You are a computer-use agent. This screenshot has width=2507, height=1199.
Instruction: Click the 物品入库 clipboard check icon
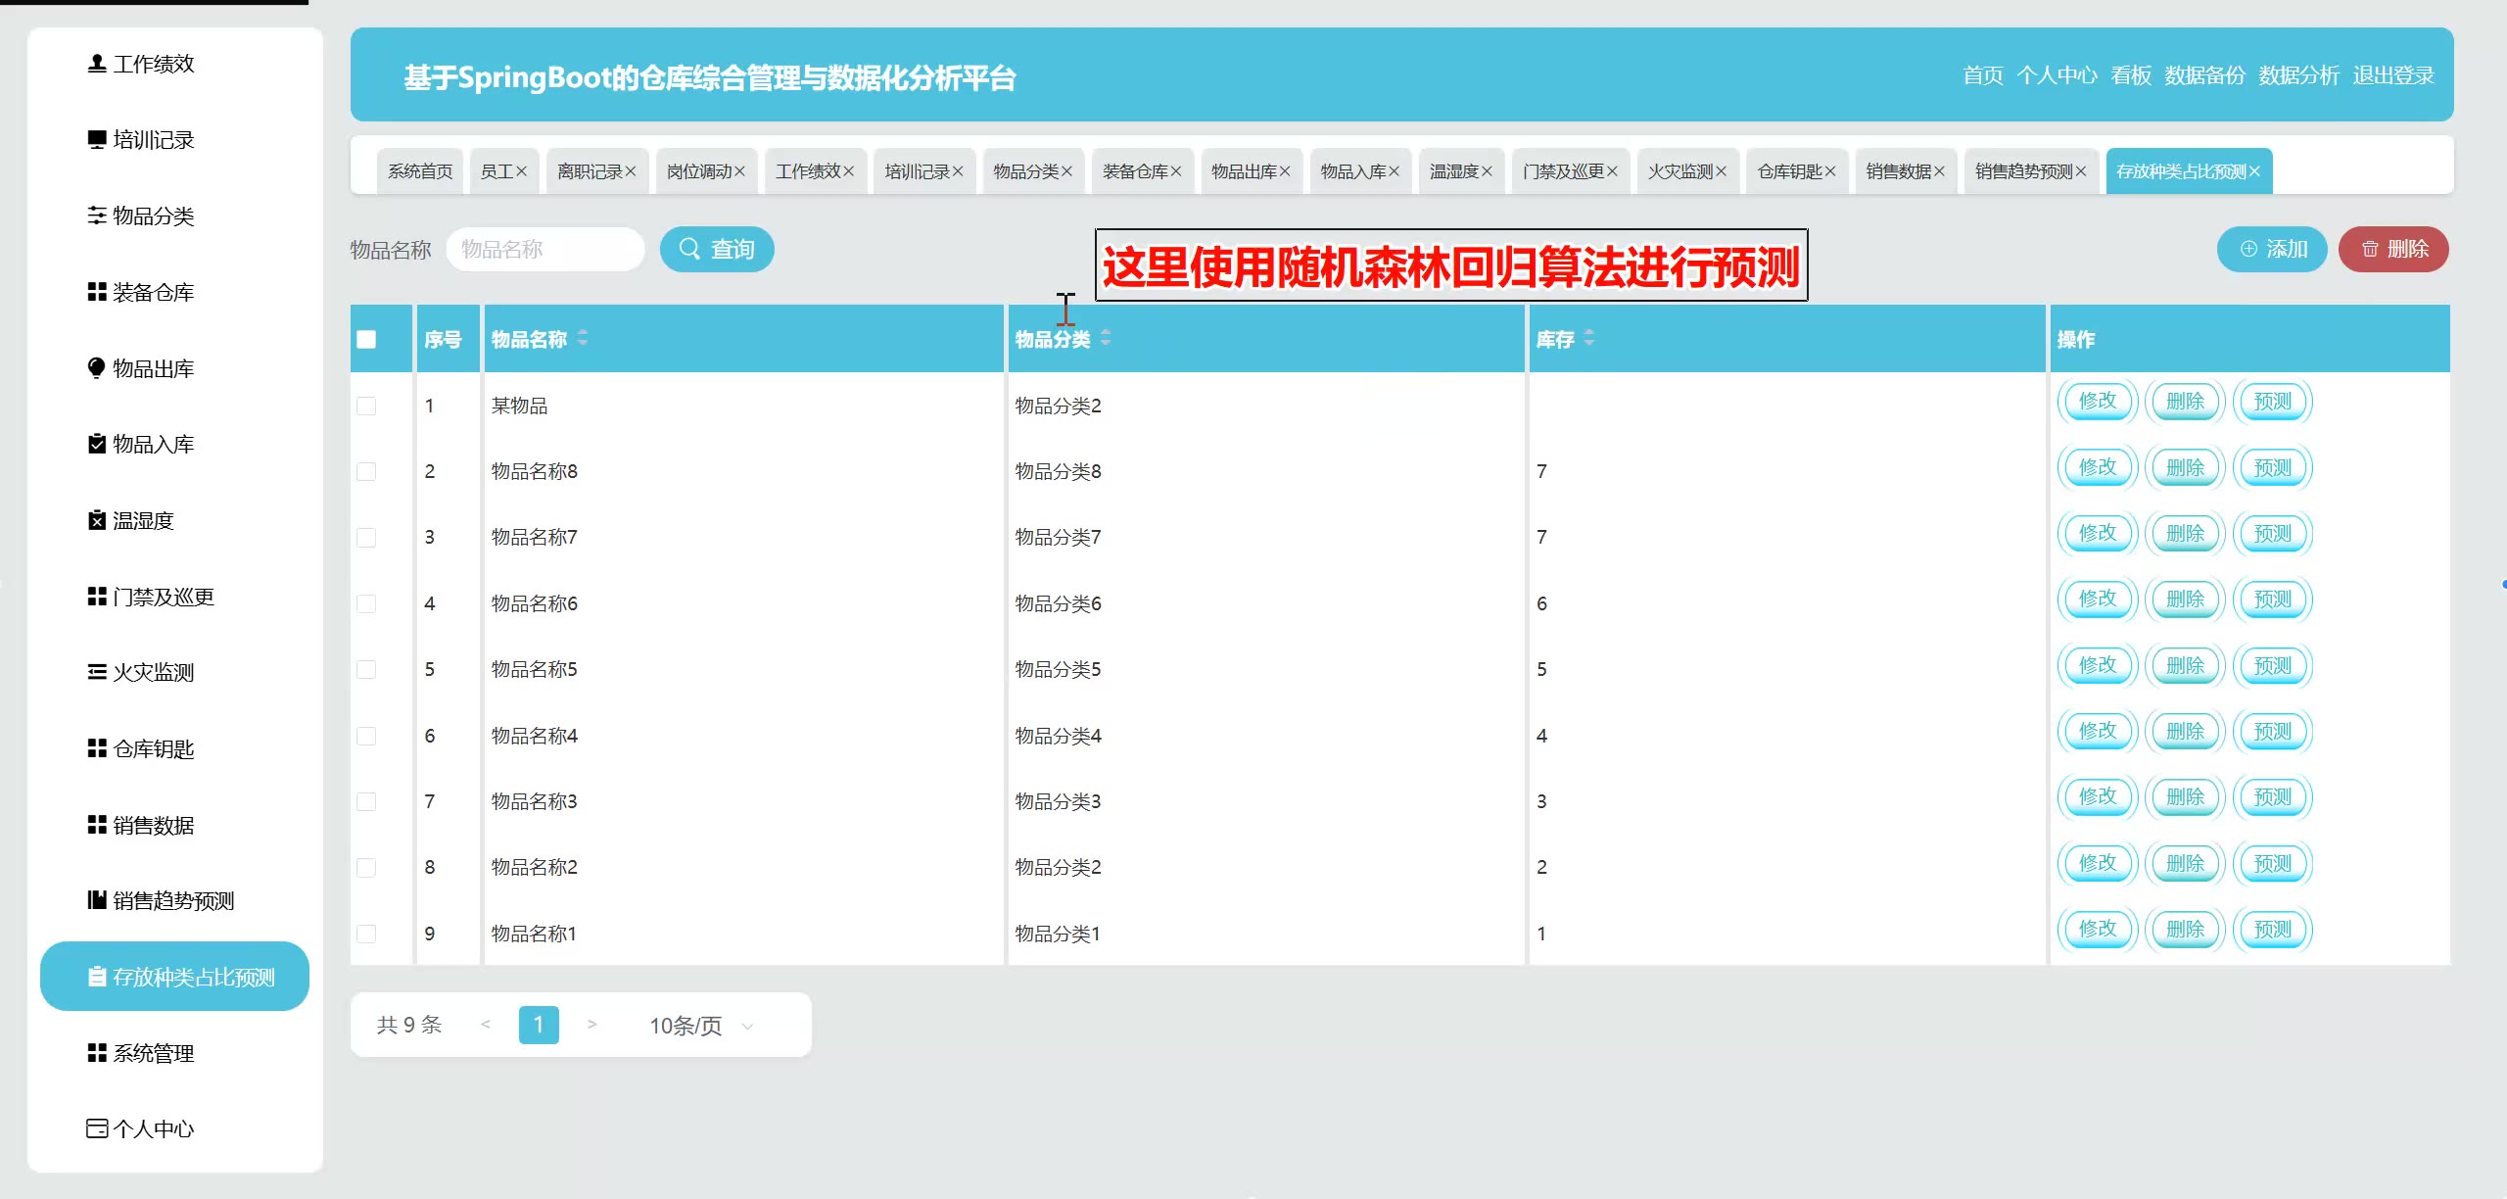coord(96,444)
